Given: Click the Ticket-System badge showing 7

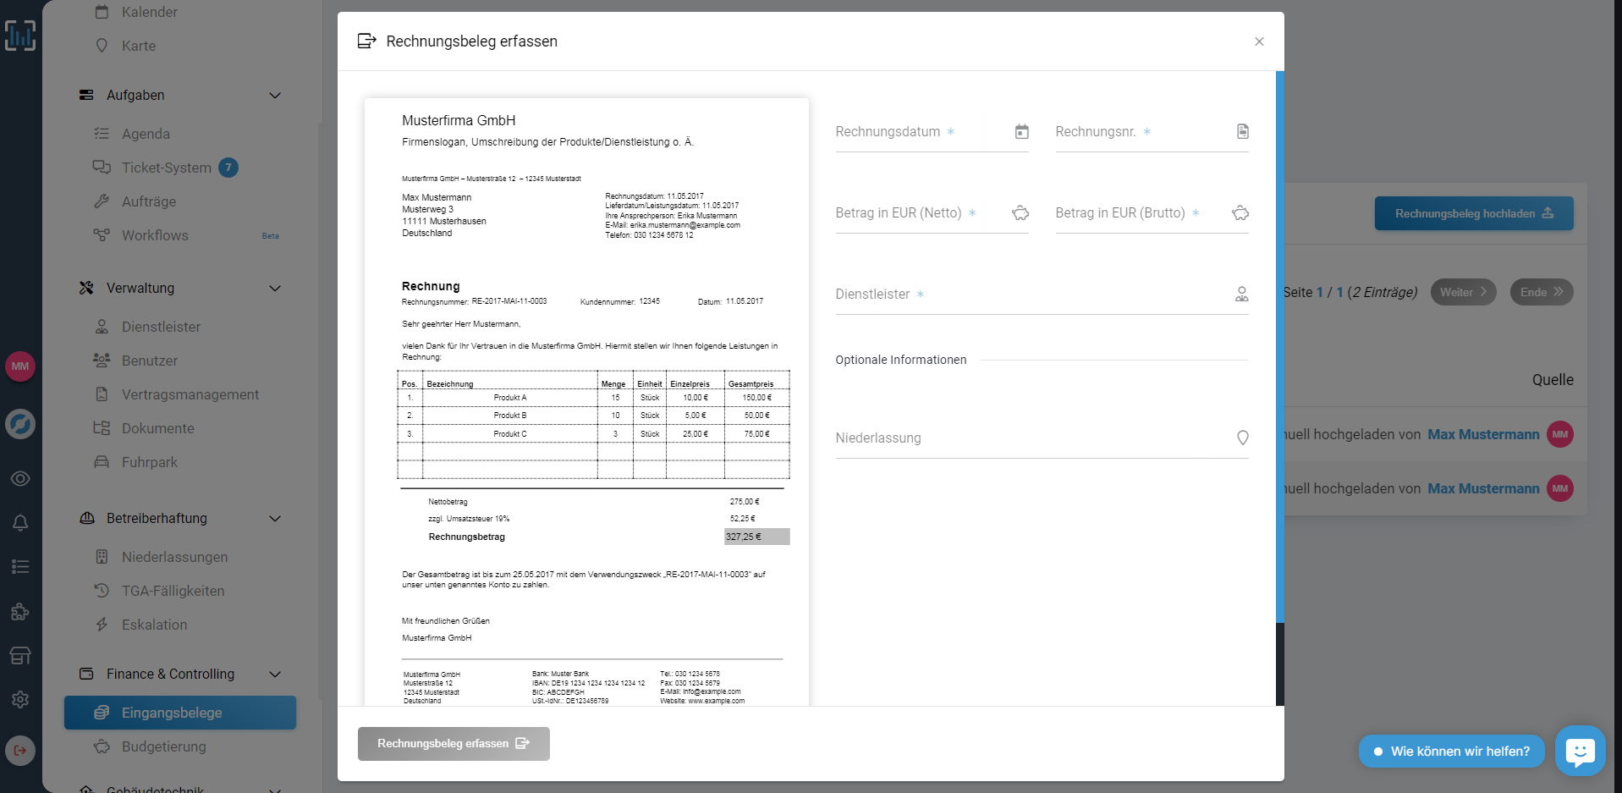Looking at the screenshot, I should tap(228, 168).
